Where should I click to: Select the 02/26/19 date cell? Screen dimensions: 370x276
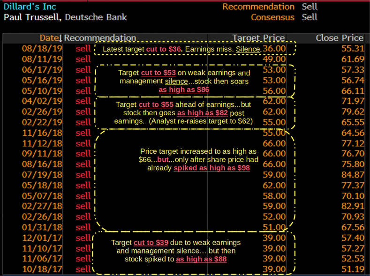pos(42,112)
